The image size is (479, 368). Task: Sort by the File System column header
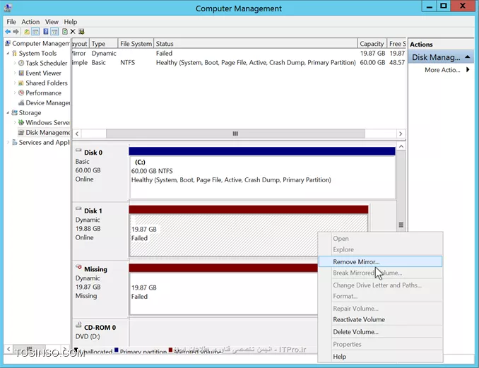pyautogui.click(x=136, y=44)
